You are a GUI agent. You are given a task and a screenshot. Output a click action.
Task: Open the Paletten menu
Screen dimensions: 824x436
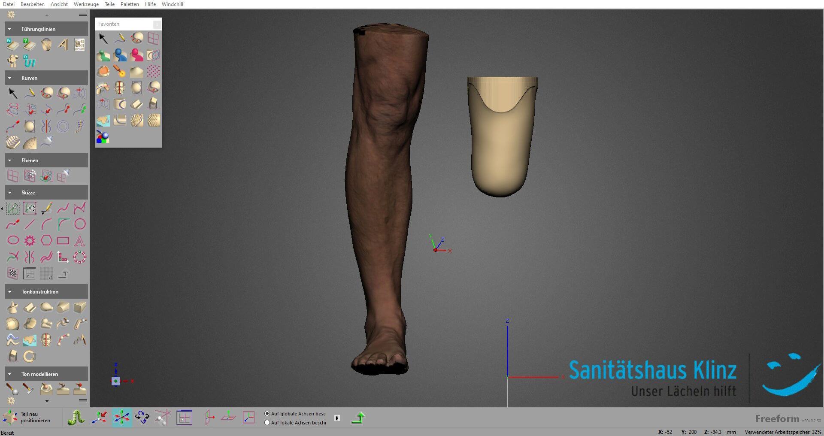click(x=130, y=4)
